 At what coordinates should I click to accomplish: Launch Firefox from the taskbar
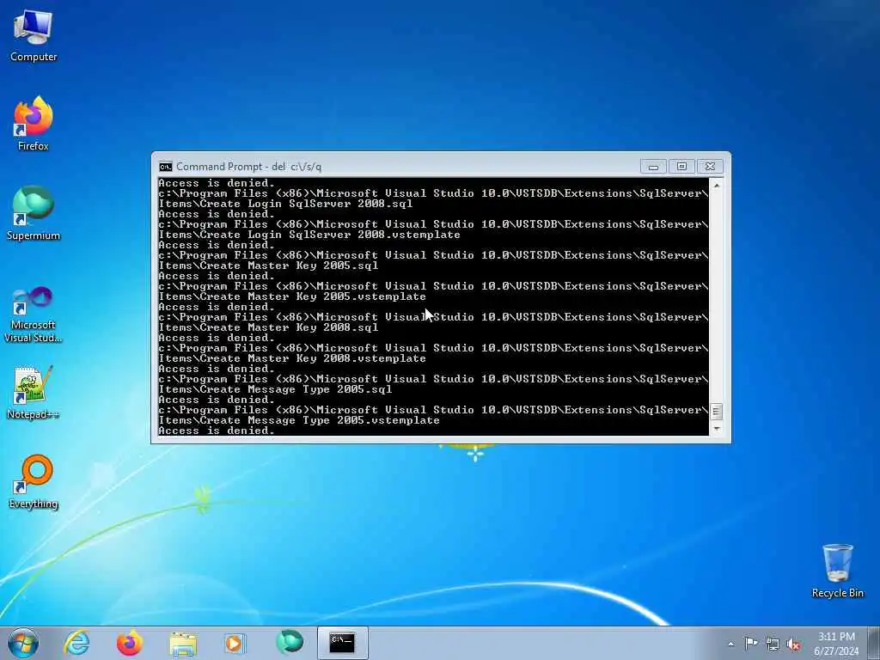pos(129,643)
